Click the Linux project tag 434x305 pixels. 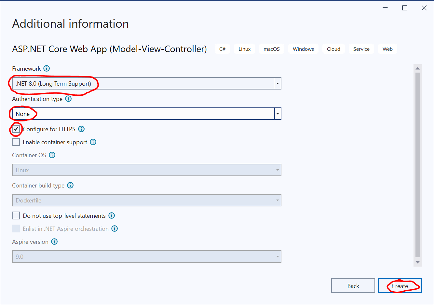[x=244, y=49]
